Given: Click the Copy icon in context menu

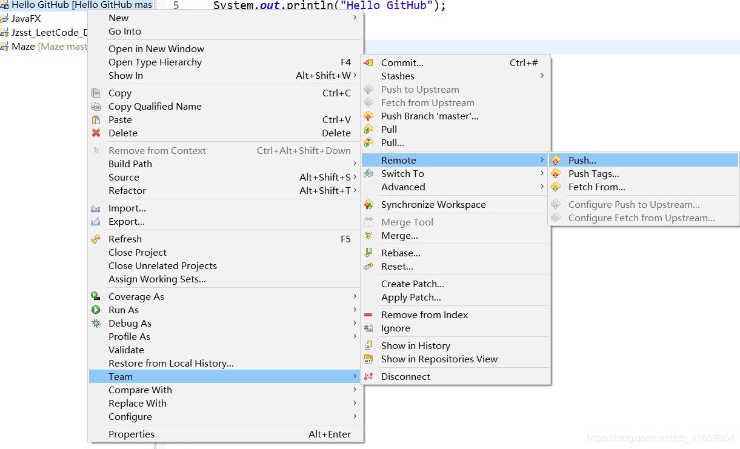Looking at the screenshot, I should [x=96, y=93].
